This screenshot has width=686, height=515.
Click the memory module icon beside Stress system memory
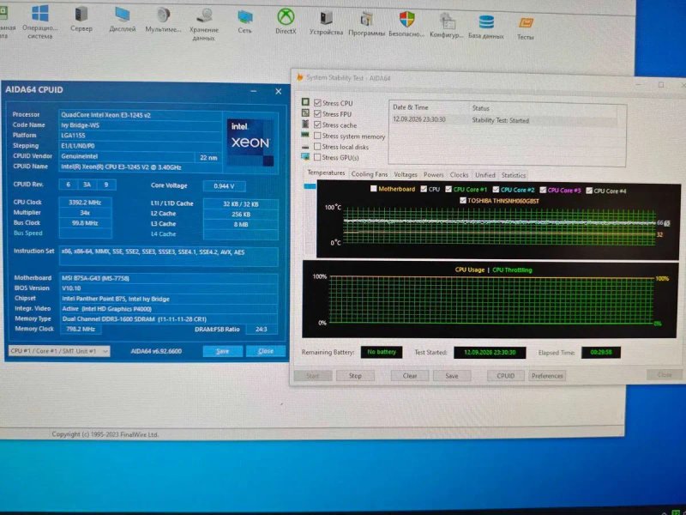pos(305,135)
